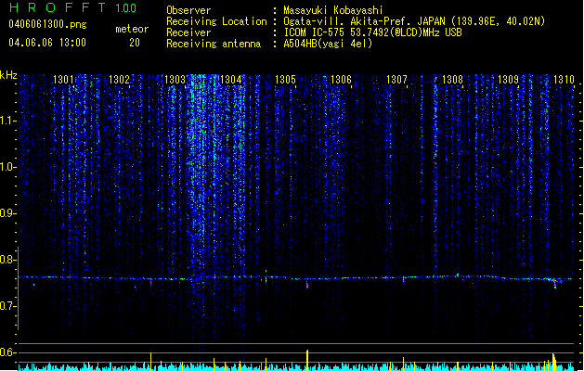Click the Observer label
This screenshot has width=584, height=371.
coord(188,10)
